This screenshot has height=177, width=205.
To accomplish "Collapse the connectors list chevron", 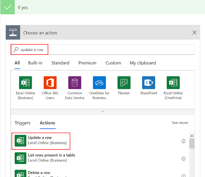I will click(x=102, y=111).
